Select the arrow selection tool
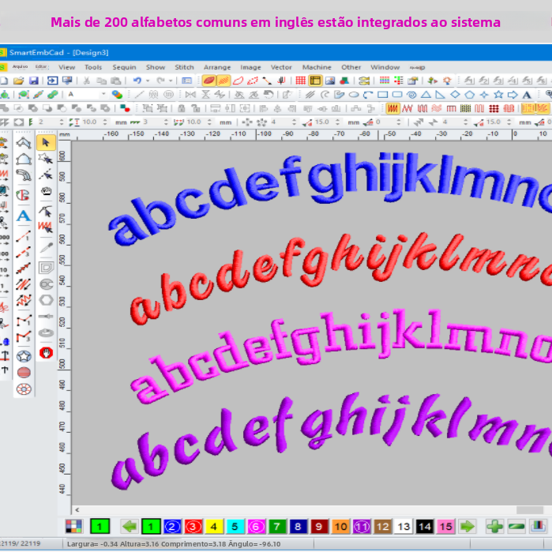552x552 pixels. [x=46, y=142]
